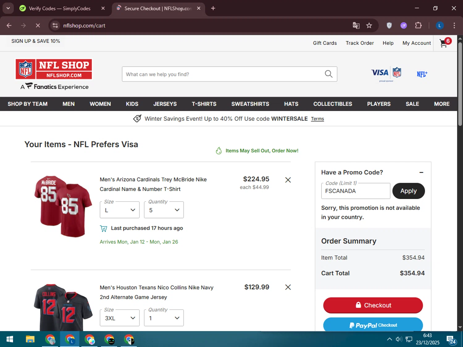463x347 pixels.
Task: Open the Google Translate icon in address bar
Action: 356,26
